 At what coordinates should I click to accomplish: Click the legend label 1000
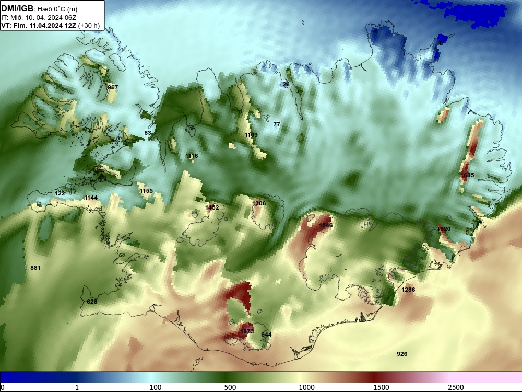point(306,387)
